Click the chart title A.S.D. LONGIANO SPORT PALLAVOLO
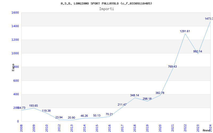The width and height of the screenshot is (213, 133). [x=106, y=3]
